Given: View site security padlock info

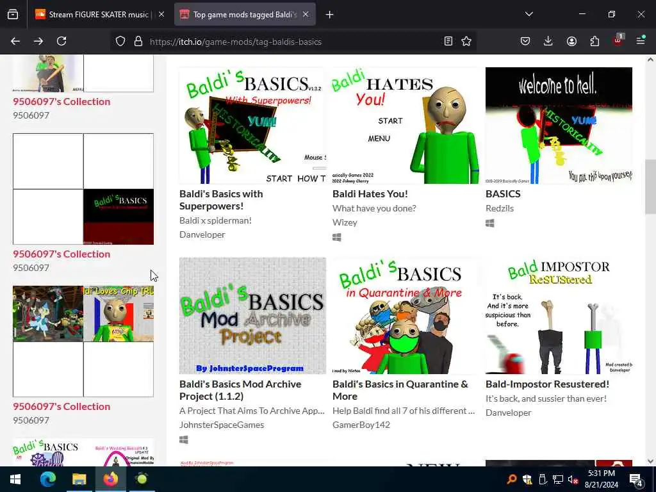Looking at the screenshot, I should pyautogui.click(x=138, y=42).
